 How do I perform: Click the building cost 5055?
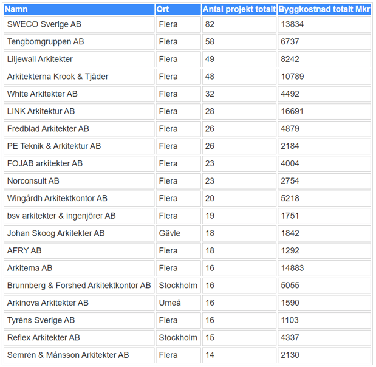tap(324, 286)
